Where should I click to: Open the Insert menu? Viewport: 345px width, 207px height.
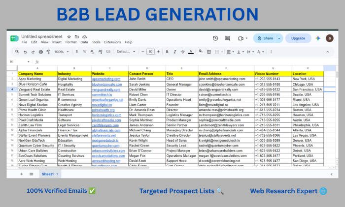pyautogui.click(x=57, y=42)
